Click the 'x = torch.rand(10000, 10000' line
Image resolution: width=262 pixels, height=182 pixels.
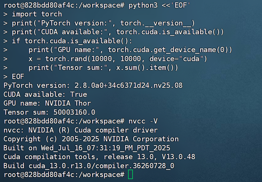118,59
